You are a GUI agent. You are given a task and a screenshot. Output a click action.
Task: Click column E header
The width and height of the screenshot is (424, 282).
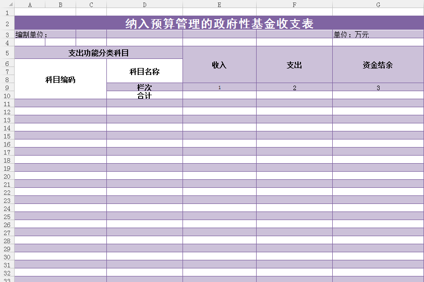[x=219, y=5]
